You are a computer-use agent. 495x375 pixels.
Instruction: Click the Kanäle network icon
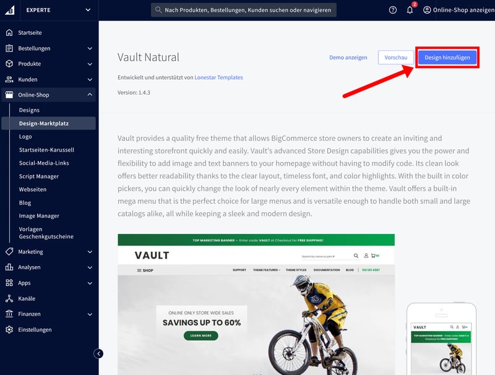click(9, 298)
